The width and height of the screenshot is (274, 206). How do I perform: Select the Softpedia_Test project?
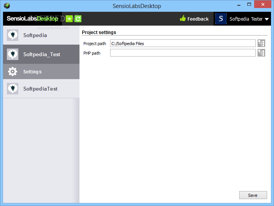(x=41, y=54)
